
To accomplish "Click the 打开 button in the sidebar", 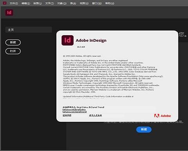I will point(13,51).
